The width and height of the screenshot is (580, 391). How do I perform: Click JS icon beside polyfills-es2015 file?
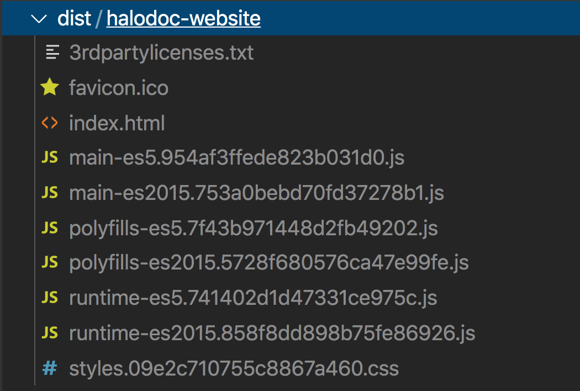50,262
